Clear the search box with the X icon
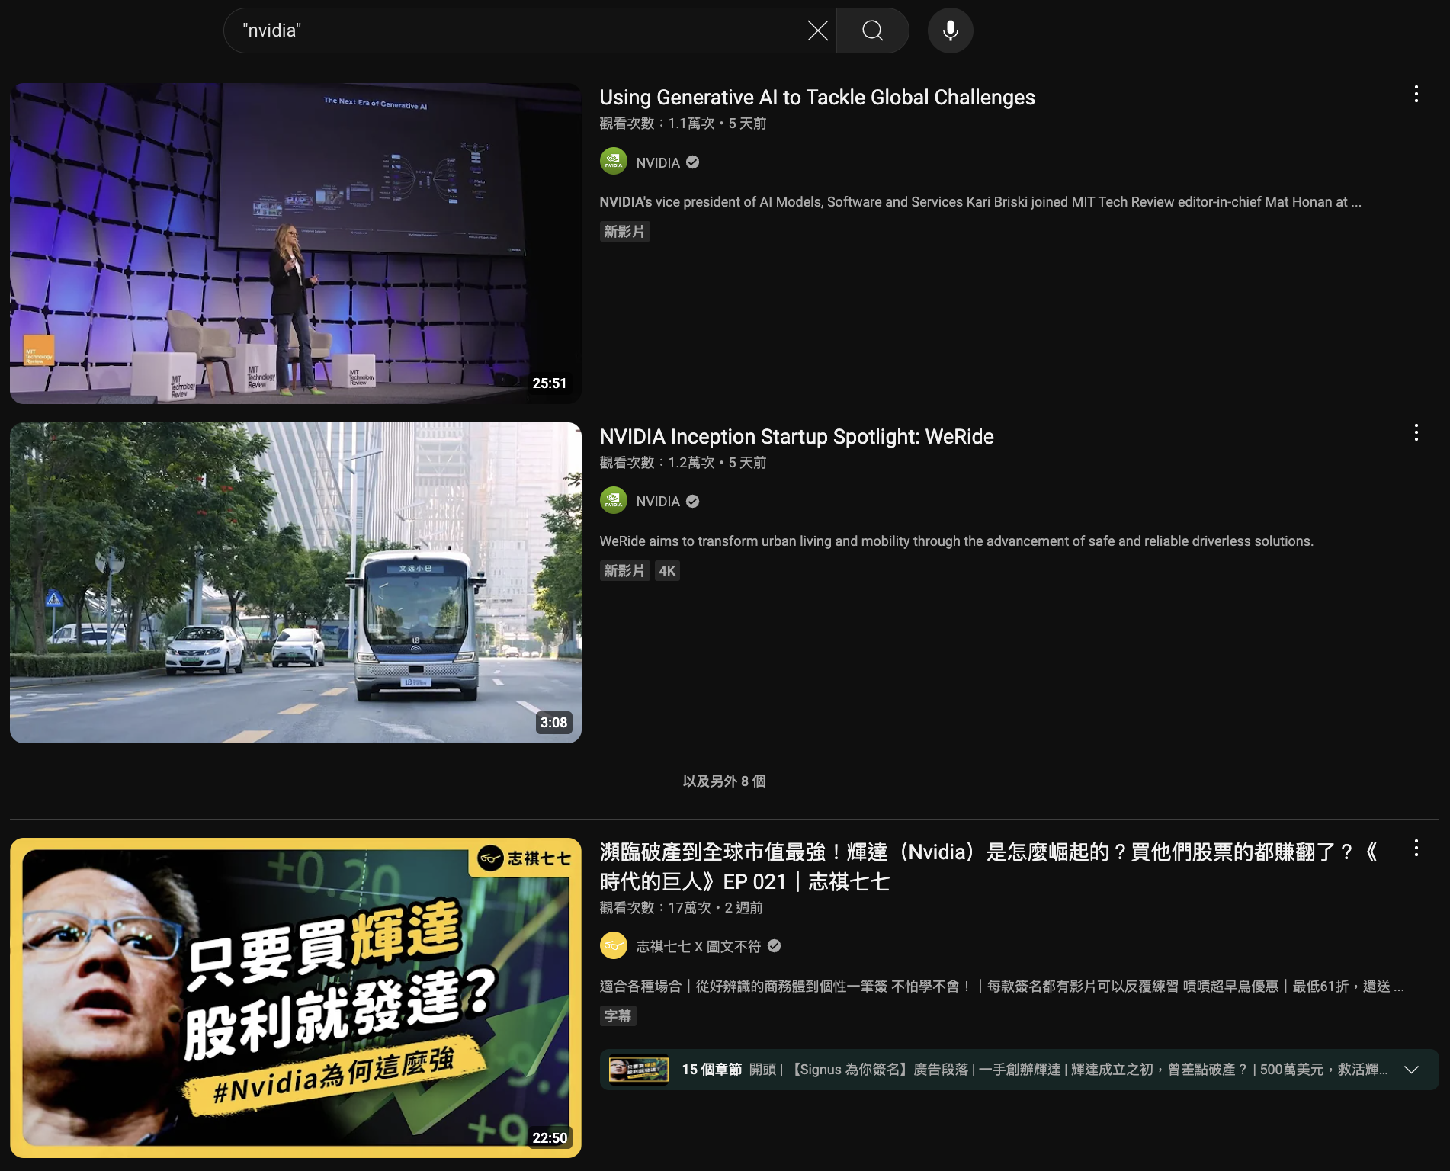The image size is (1450, 1171). [x=817, y=30]
